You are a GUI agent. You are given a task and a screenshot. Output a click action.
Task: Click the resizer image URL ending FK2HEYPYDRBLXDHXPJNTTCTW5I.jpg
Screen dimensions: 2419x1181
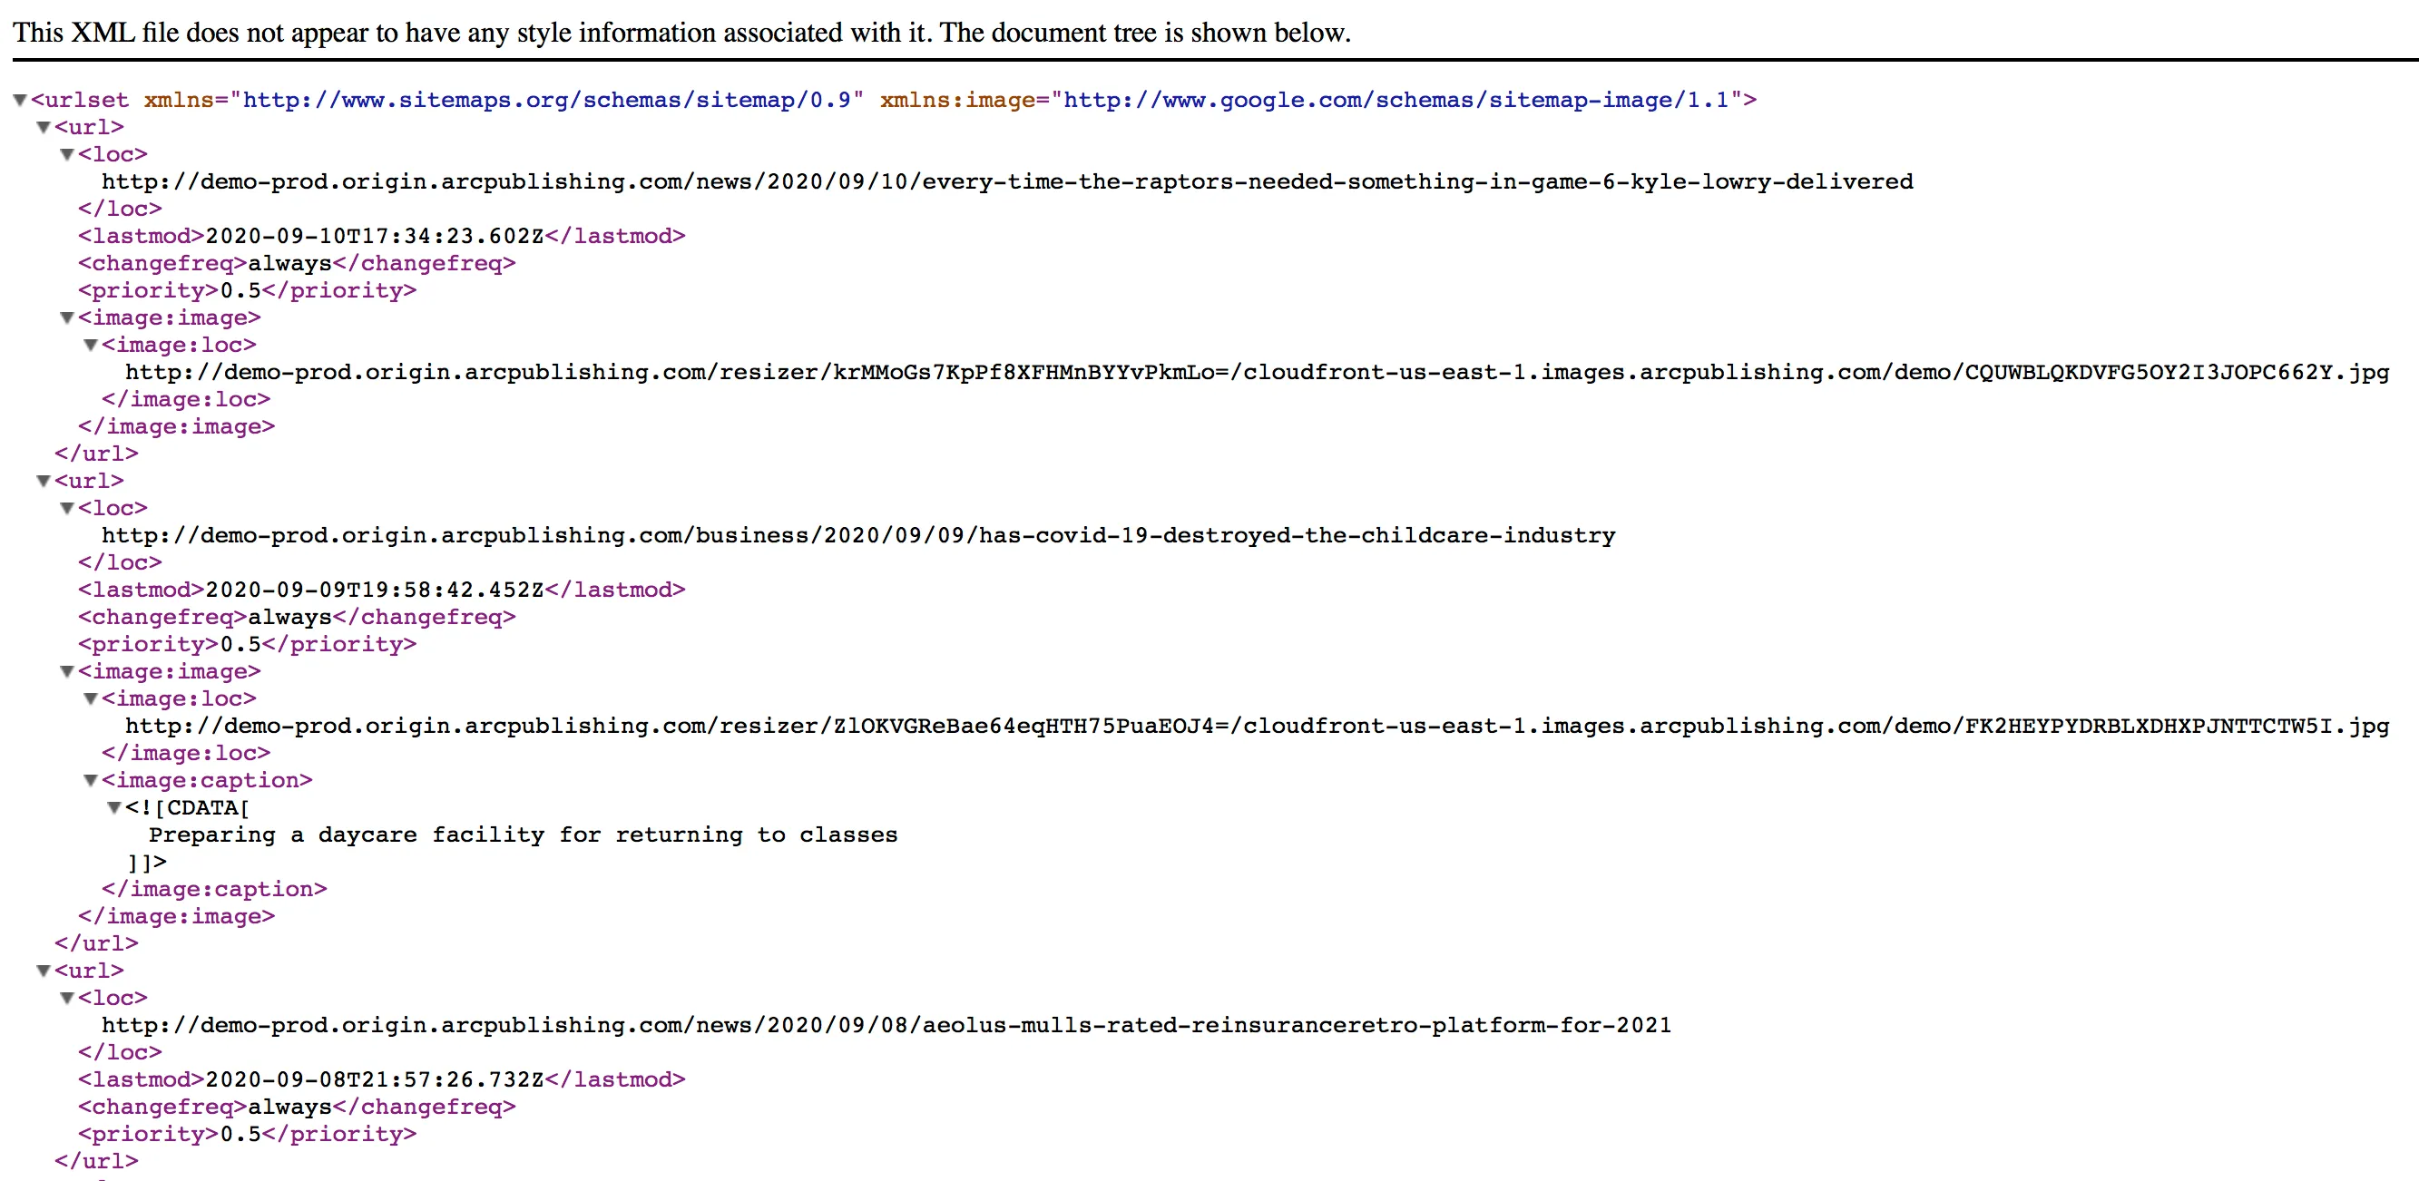[1258, 726]
